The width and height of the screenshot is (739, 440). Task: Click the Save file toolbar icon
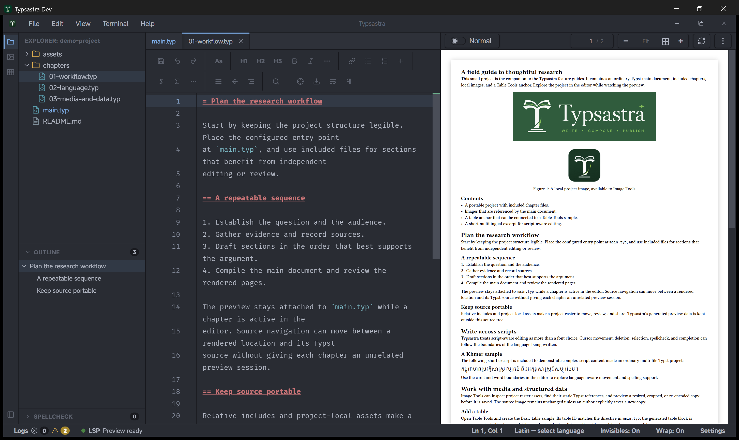[x=161, y=61]
